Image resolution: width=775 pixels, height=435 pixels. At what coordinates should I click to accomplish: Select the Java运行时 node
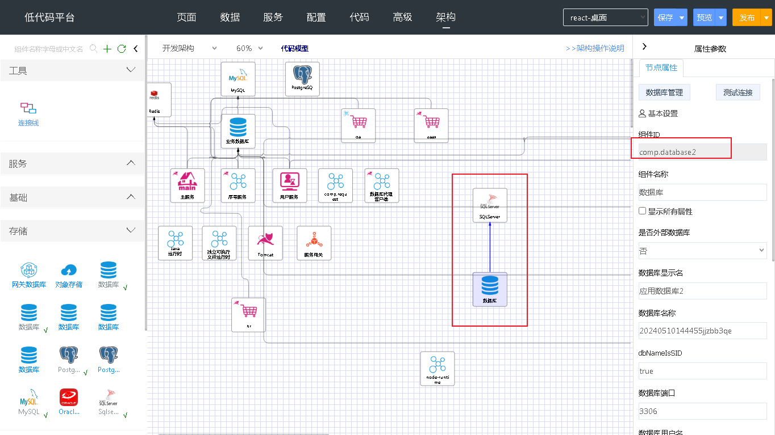click(176, 243)
